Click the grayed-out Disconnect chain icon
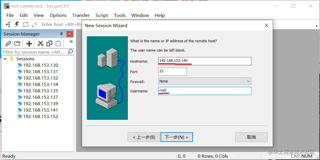This screenshot has width=320, height=160. (34, 25)
